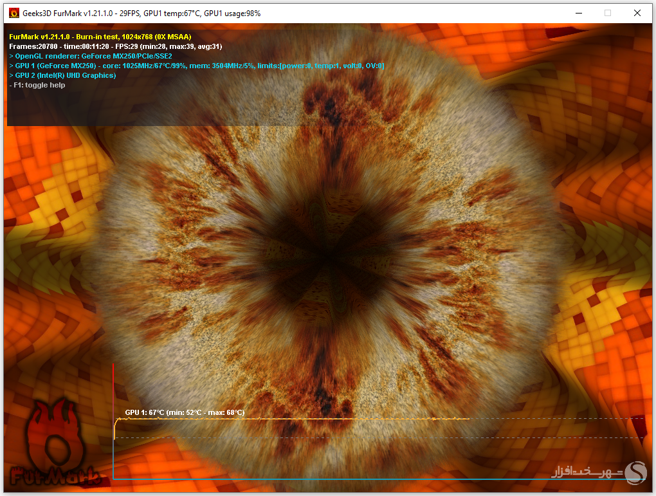The height and width of the screenshot is (496, 656).
Task: Minimize the FurMark window
Action: pos(579,13)
